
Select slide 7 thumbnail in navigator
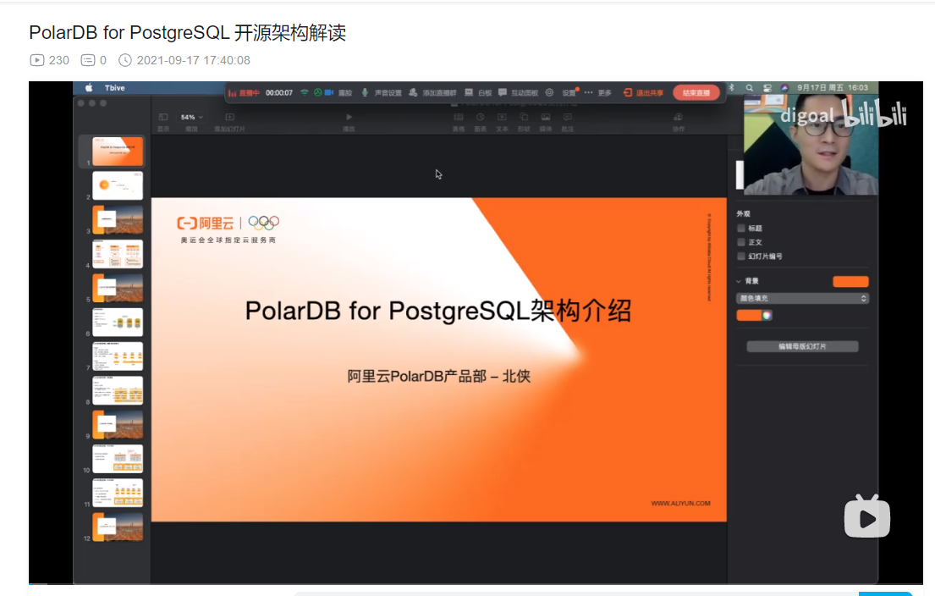click(118, 356)
